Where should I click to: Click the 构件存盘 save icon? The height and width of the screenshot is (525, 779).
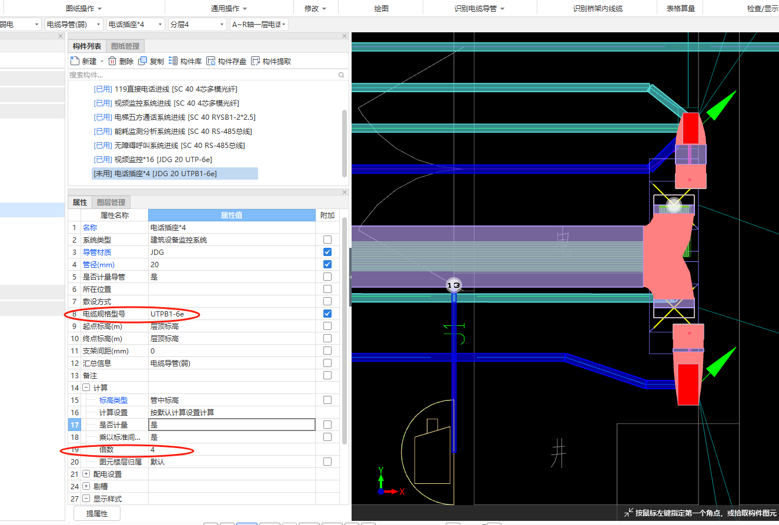210,61
